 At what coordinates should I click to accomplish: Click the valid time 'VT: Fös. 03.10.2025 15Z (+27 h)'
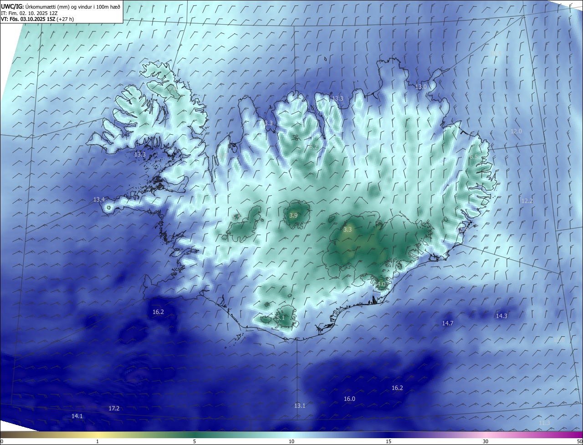coord(37,19)
